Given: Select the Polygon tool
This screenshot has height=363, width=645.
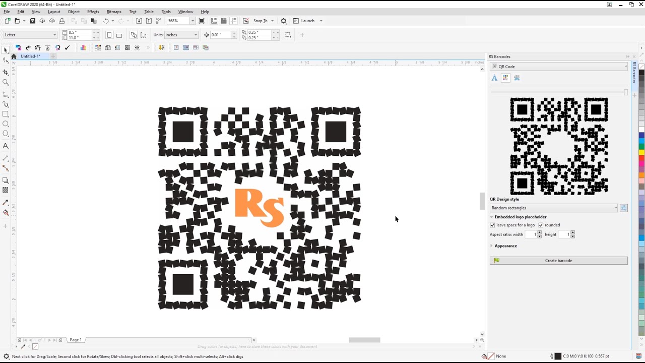Looking at the screenshot, I should coord(6,134).
